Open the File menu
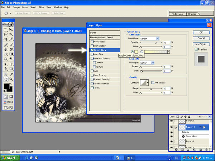This screenshot has width=215, height=161. point(3,8)
